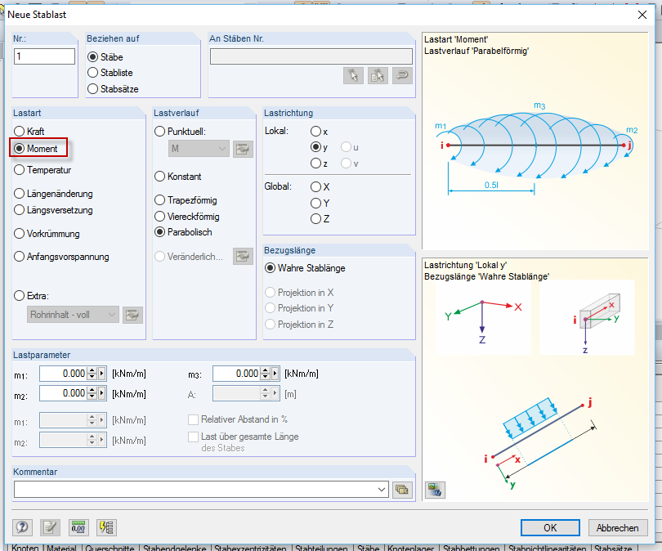Switch to the Material tab
Screen dimensions: 662x551
[61, 548]
